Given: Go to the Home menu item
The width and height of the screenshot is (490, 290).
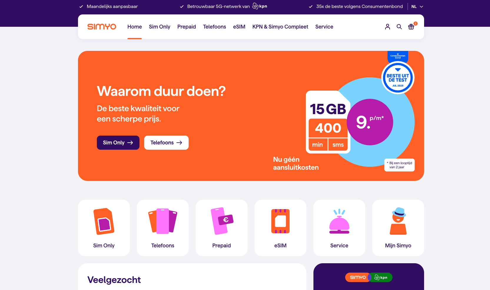Looking at the screenshot, I should 134,27.
